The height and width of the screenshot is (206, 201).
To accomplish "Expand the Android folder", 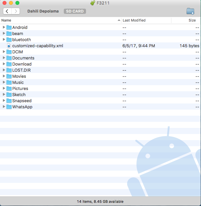I will (4, 27).
